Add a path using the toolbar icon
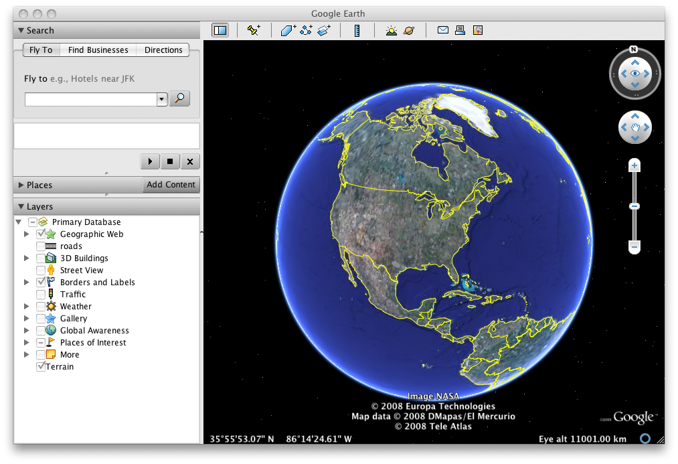Screen dimensions: 678x464 306,30
